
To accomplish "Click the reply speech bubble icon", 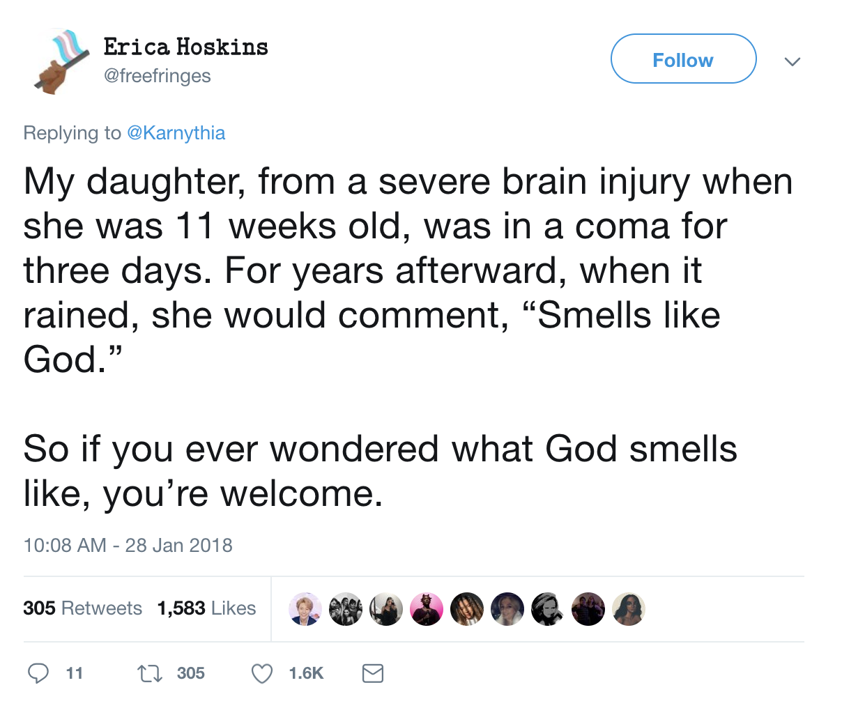I will 38,673.
